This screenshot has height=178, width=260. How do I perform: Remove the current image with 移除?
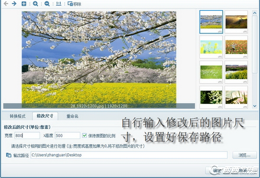(74, 4)
